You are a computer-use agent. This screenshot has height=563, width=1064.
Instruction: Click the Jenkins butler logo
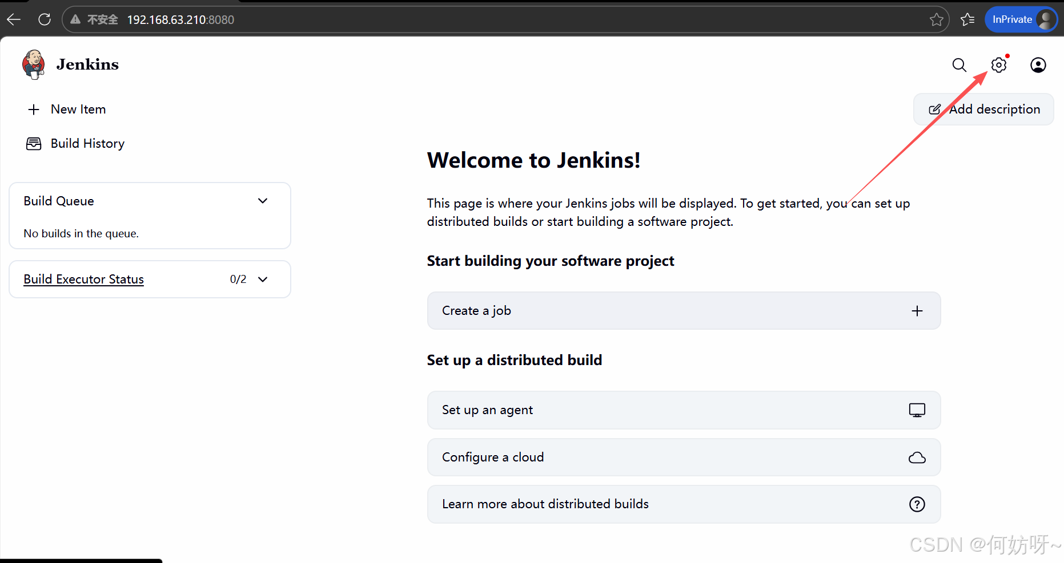[x=34, y=64]
